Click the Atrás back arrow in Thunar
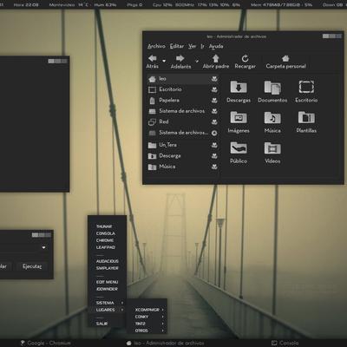The height and width of the screenshot is (347, 347). click(x=153, y=58)
